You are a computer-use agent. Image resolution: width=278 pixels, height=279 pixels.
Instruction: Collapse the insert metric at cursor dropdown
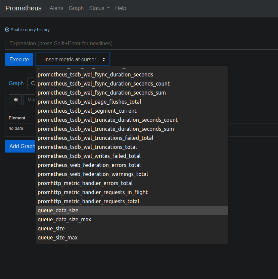pyautogui.click(x=73, y=59)
